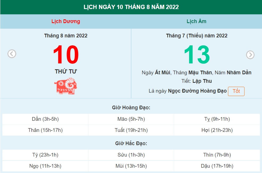Click the green title bar of the calendar
Viewport: 262px width, 173px height.
(x=131, y=7)
